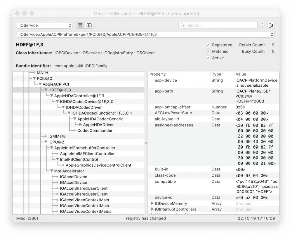
Task: Toggle the Matched checkbox
Action: pos(208,51)
